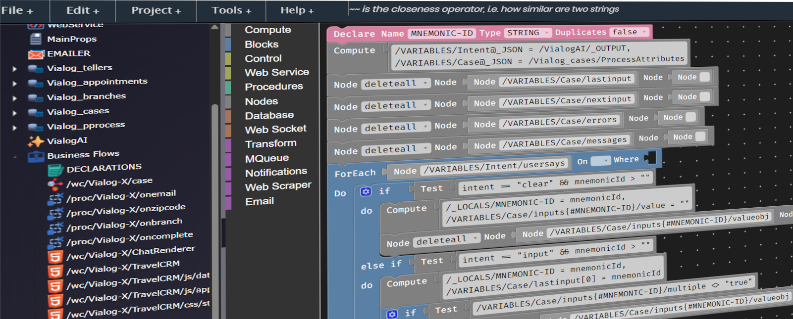This screenshot has height=319, width=793.
Task: Select the Compute block category
Action: (267, 30)
